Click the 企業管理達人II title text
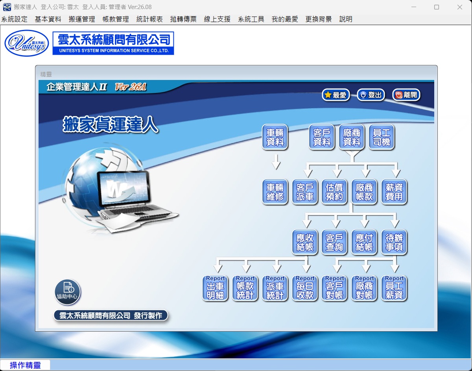Image resolution: width=472 pixels, height=371 pixels. [77, 87]
